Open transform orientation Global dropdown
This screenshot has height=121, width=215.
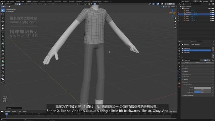80,4
